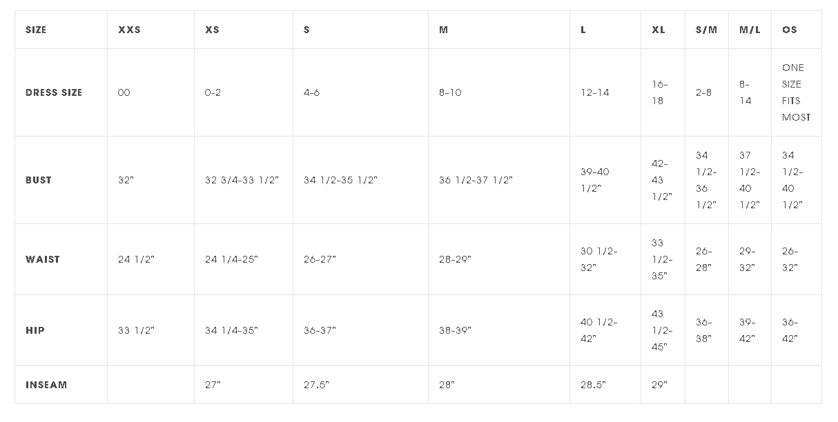Click the 27.5" inseam cell
The width and height of the screenshot is (838, 422).
316,385
